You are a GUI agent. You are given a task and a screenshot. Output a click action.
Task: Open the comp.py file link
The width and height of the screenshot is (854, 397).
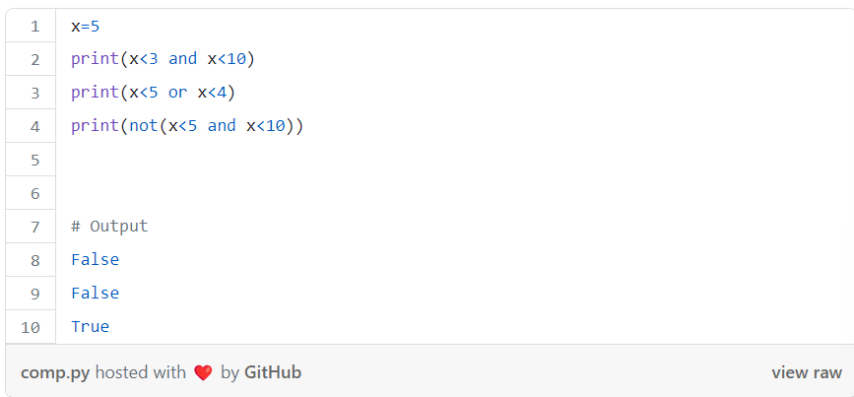click(55, 373)
